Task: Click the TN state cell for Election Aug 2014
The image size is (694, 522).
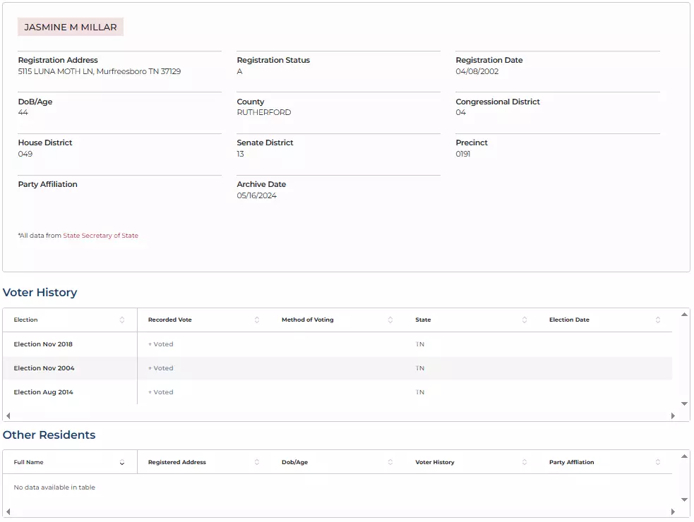Action: pyautogui.click(x=420, y=392)
